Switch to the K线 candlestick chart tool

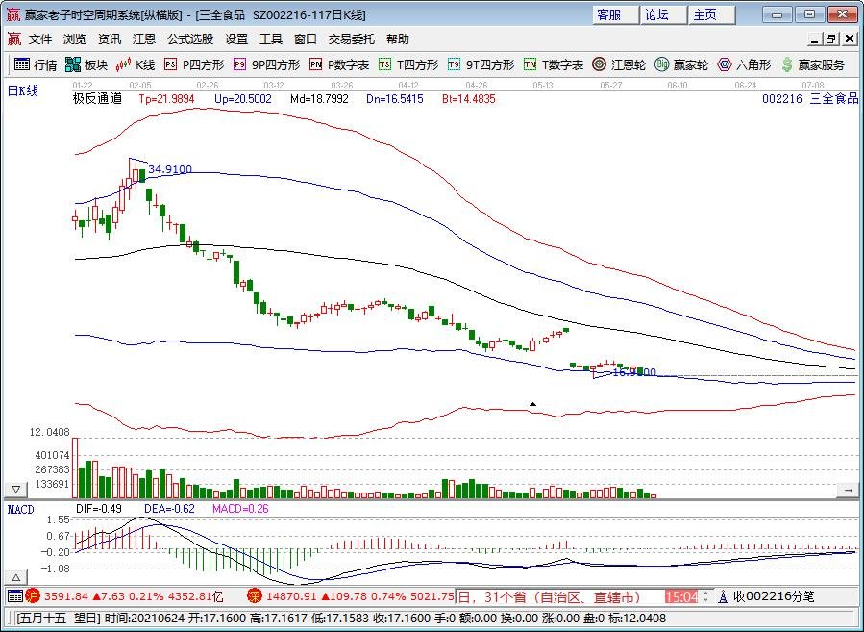coord(136,65)
